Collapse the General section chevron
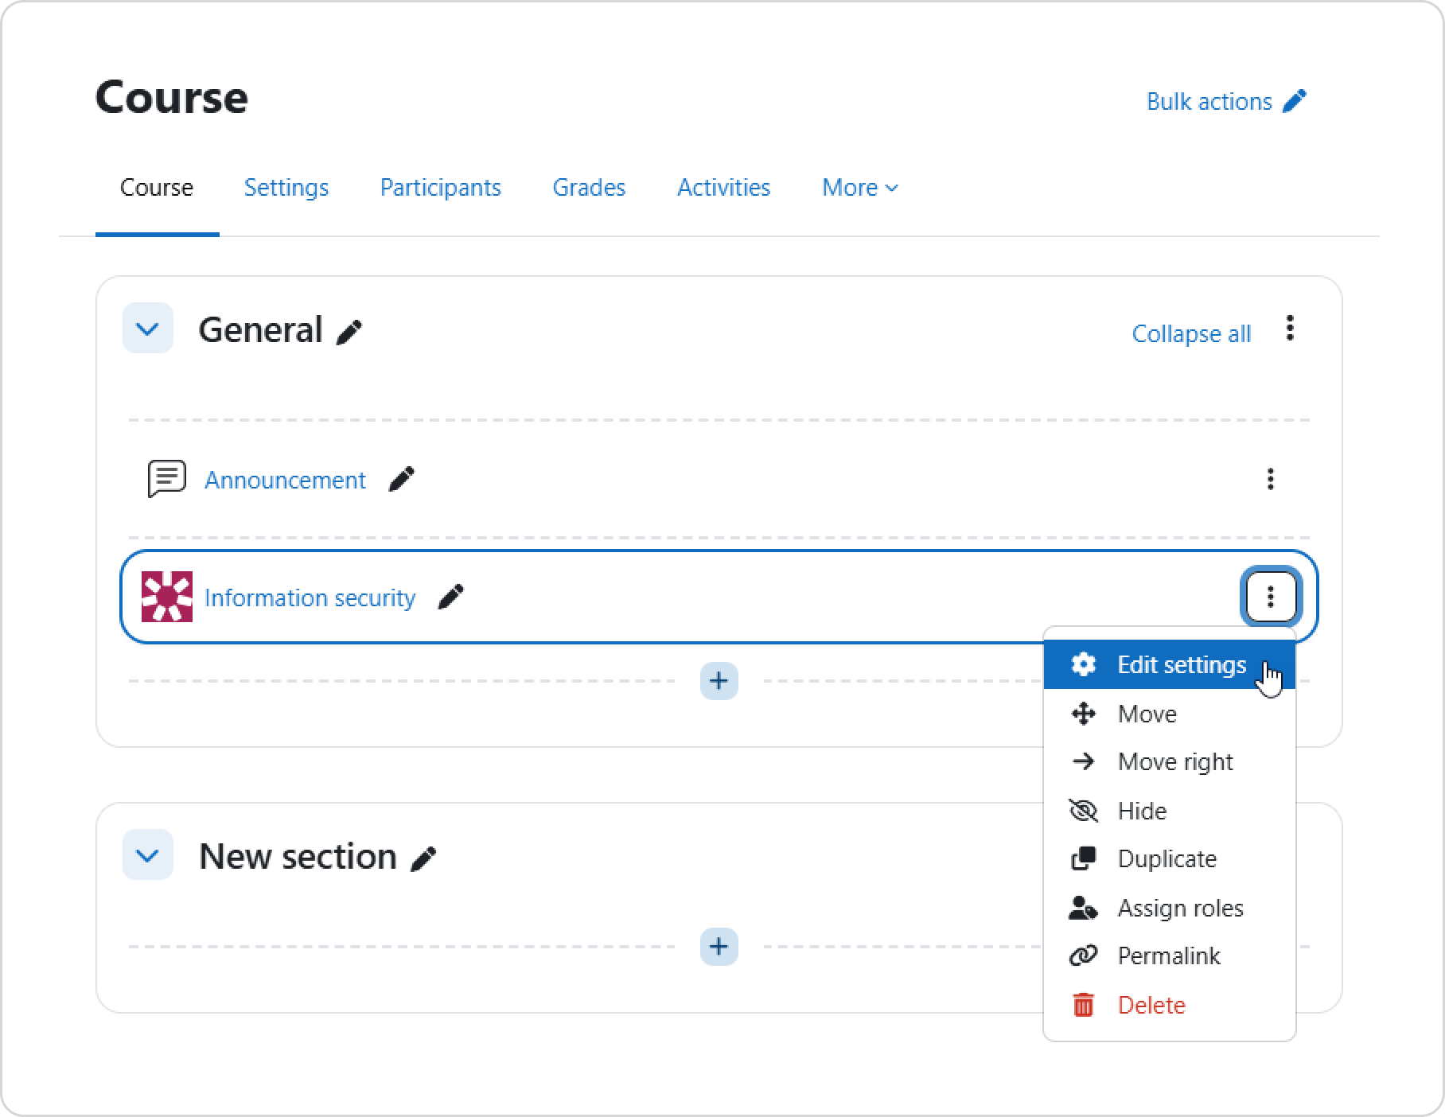This screenshot has width=1445, height=1117. click(x=148, y=329)
